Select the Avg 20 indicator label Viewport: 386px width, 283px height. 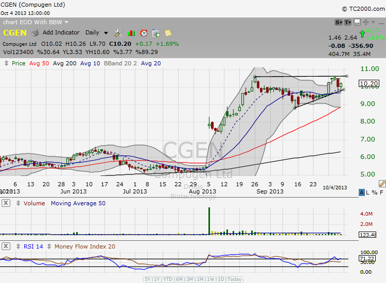151,63
